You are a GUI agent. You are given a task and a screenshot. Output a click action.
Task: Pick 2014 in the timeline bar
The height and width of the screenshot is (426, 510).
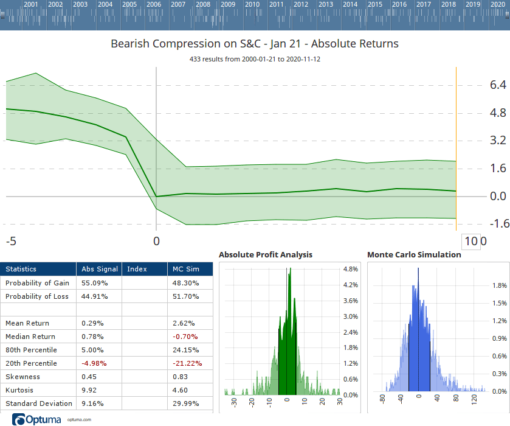coord(350,4)
